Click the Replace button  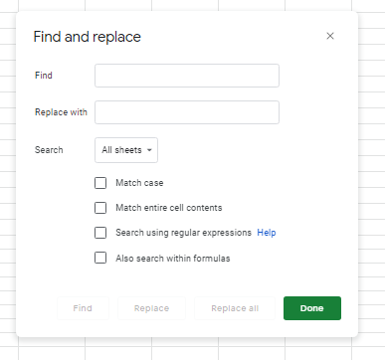(151, 308)
